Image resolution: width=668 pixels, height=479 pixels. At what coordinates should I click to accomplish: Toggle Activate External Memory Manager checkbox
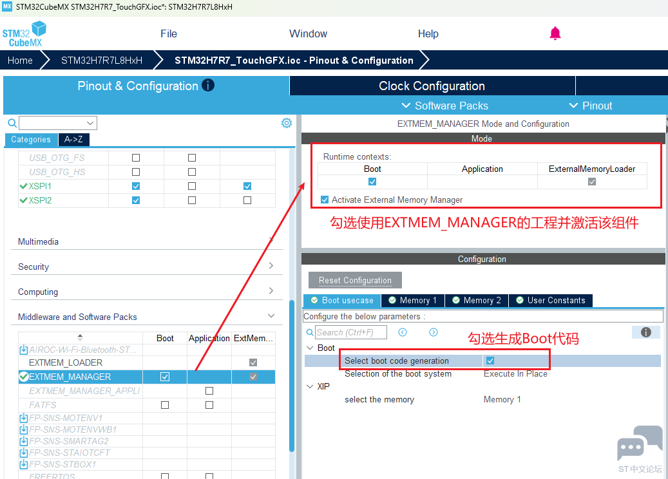tap(325, 200)
